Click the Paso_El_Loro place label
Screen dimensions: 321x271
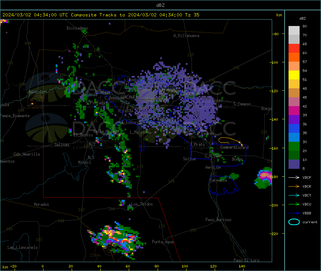[x=246, y=260]
